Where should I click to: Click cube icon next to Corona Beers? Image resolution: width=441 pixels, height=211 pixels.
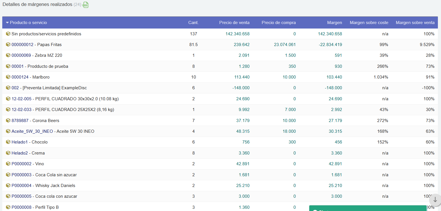(x=8, y=121)
